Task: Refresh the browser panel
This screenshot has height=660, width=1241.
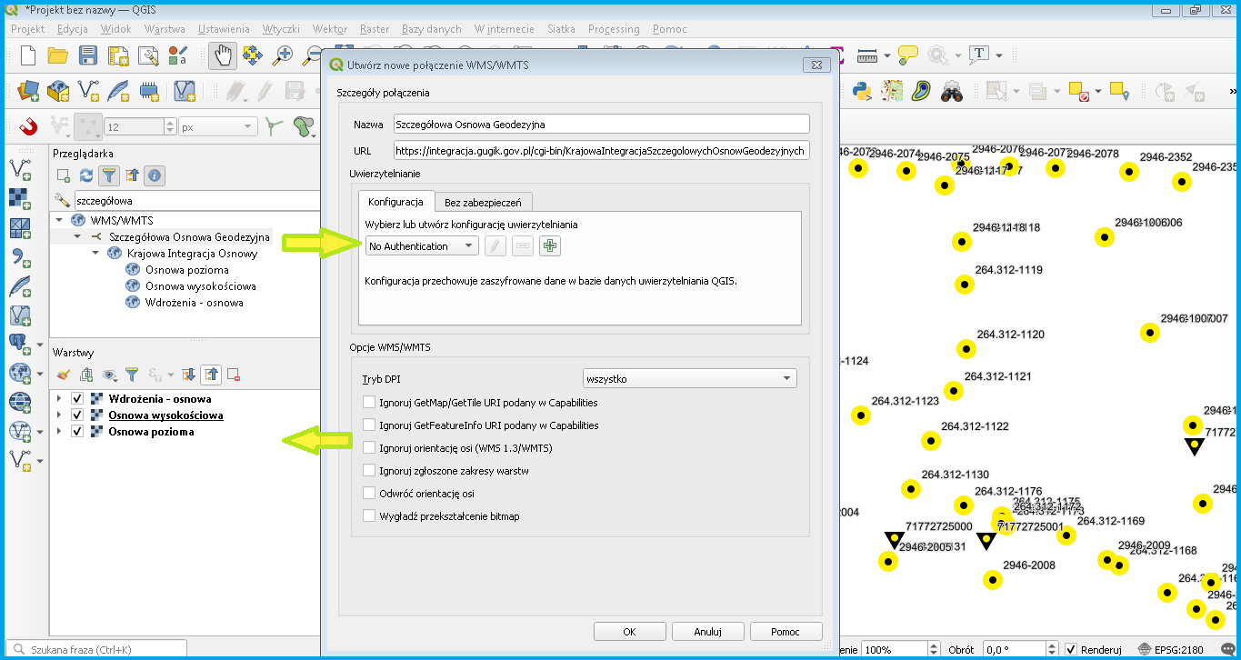Action: coord(86,175)
